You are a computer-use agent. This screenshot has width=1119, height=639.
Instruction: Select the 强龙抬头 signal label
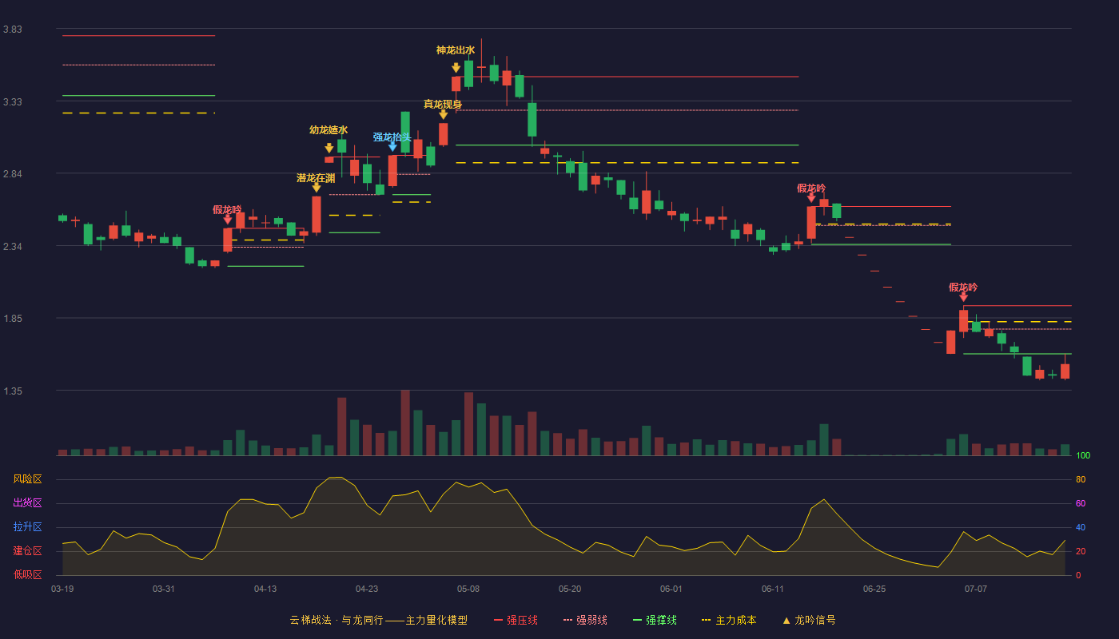tap(392, 137)
